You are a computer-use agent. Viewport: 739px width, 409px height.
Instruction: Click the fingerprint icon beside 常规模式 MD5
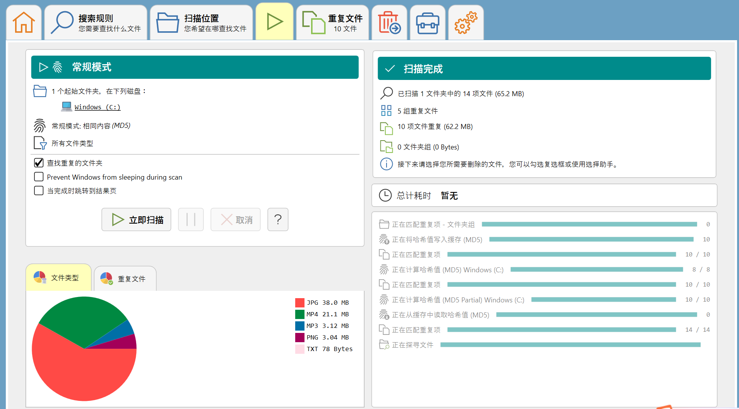click(x=39, y=126)
